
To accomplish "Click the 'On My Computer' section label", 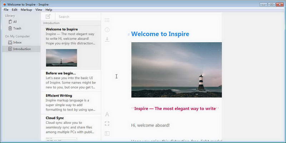I will click(x=17, y=36).
